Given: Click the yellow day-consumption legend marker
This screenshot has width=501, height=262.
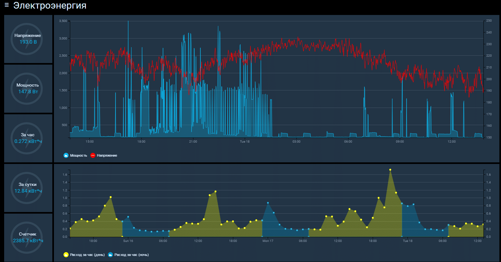Looking at the screenshot, I should [x=66, y=255].
